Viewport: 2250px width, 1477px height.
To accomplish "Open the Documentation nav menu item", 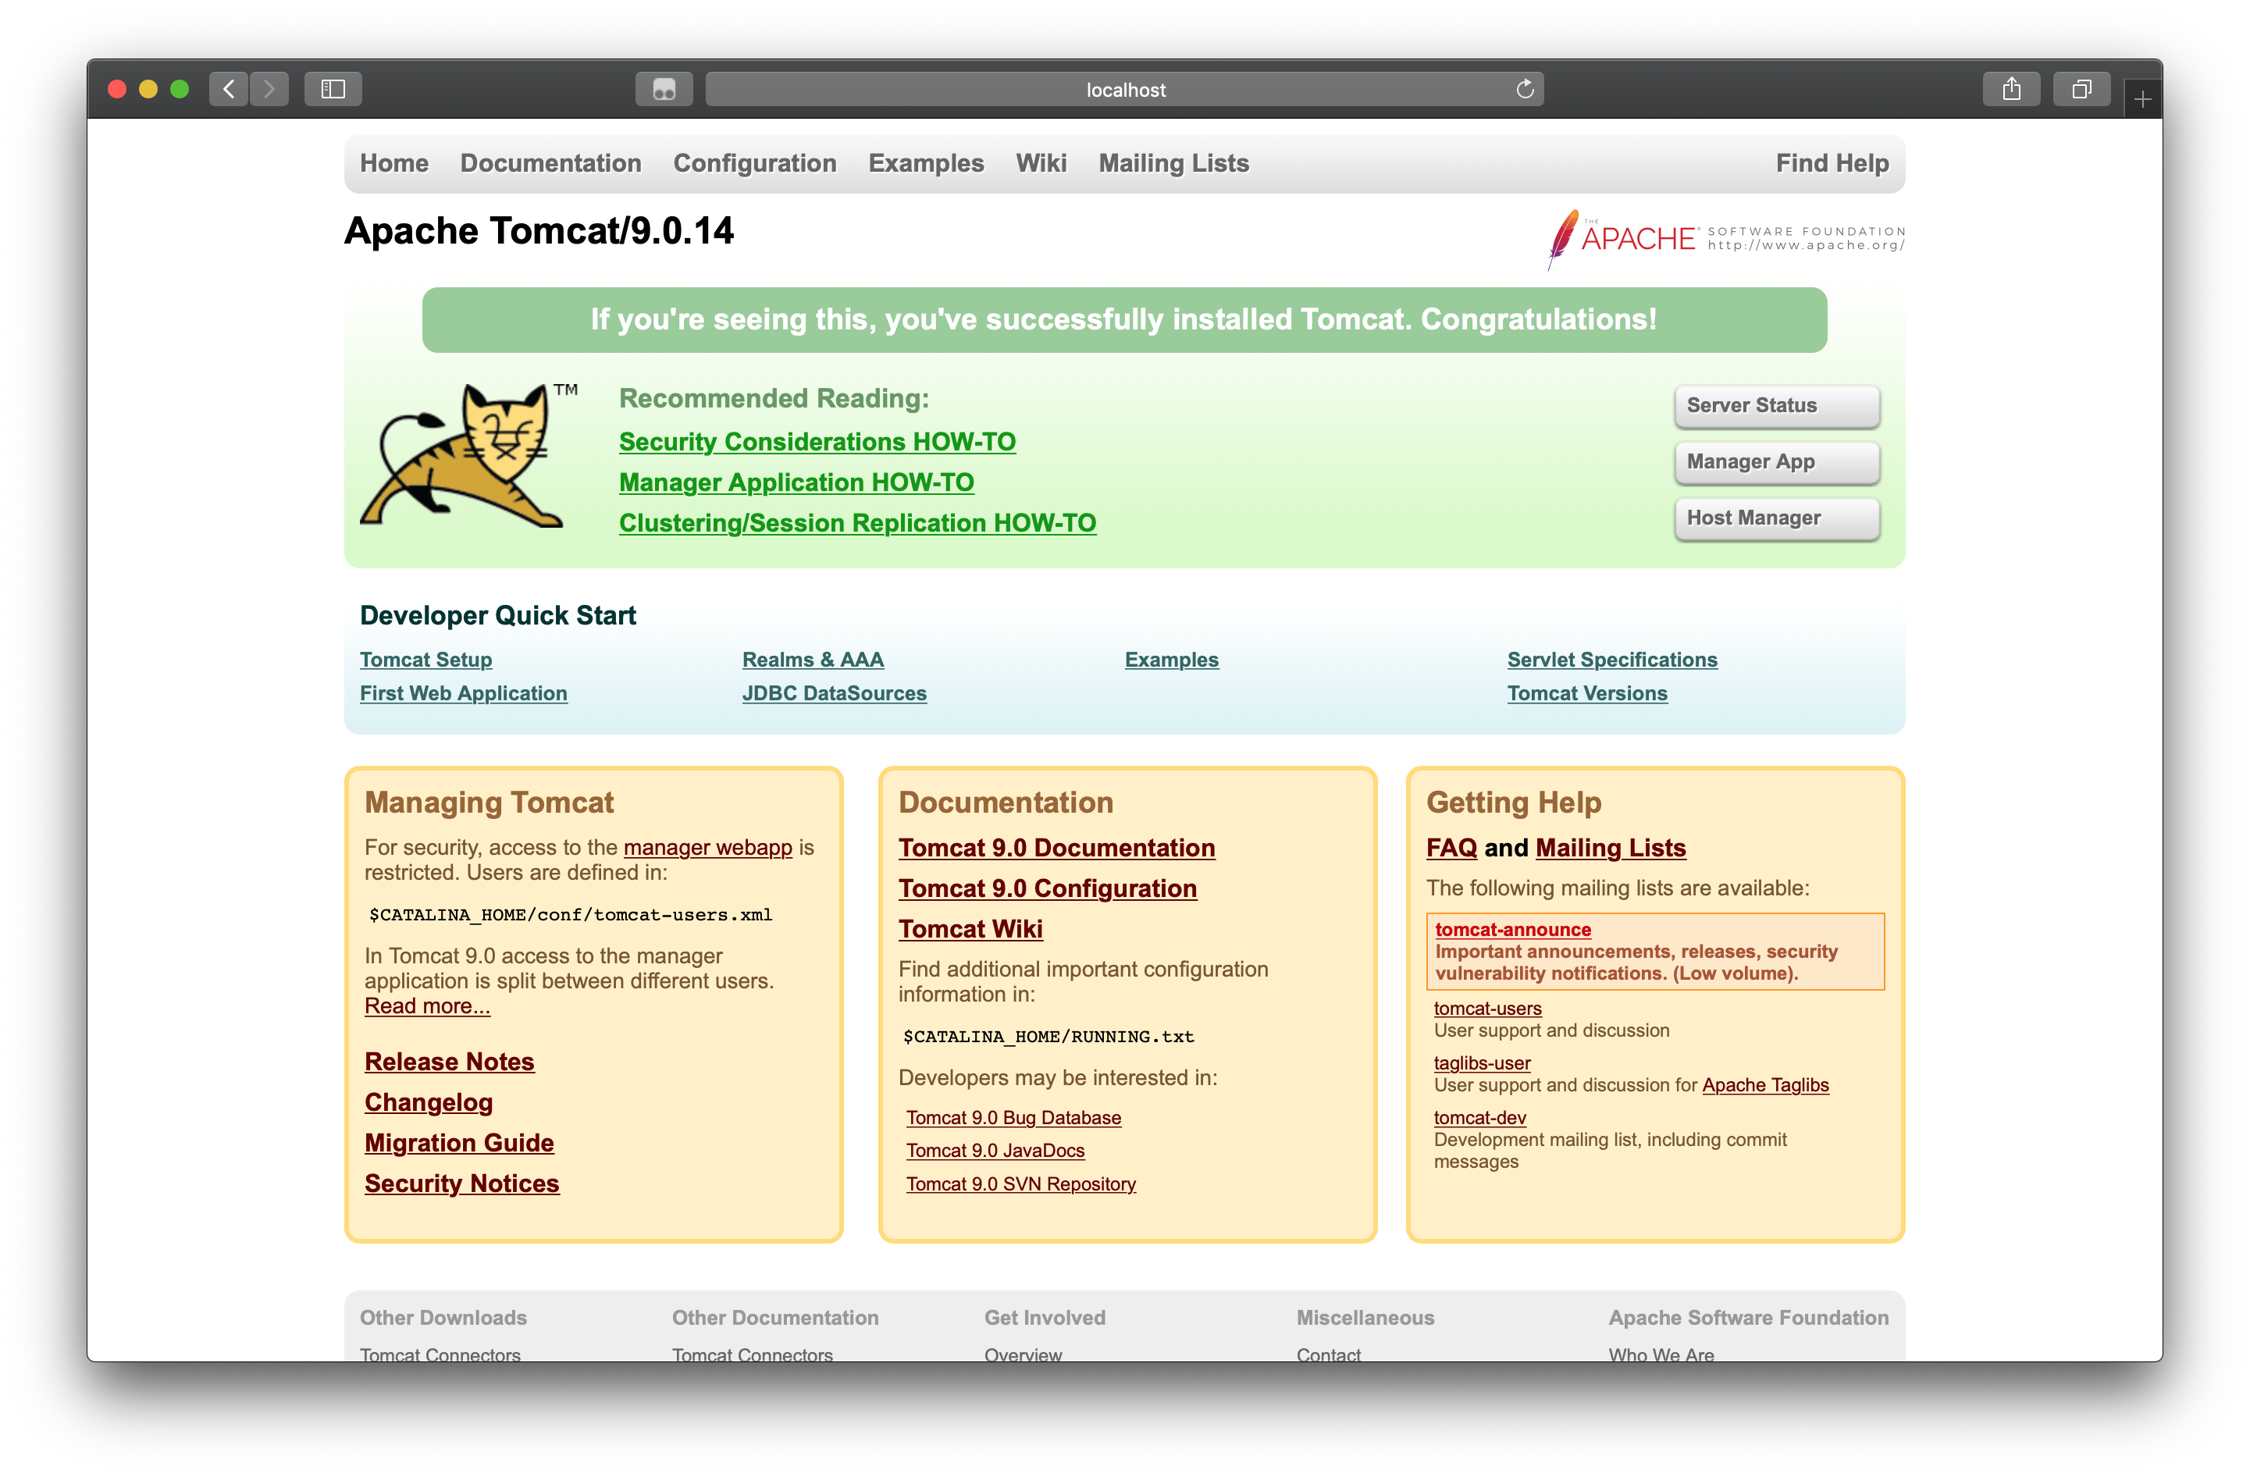I will pyautogui.click(x=550, y=162).
